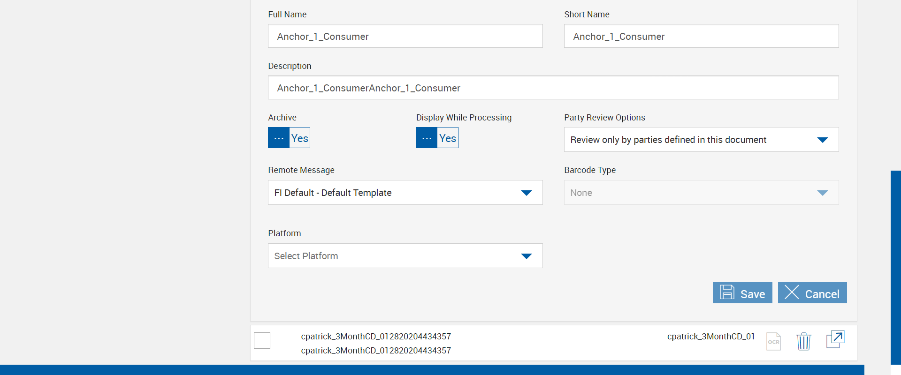Image resolution: width=901 pixels, height=375 pixels.
Task: Check the cpatrick_3MonthCD row checkbox
Action: [x=262, y=340]
